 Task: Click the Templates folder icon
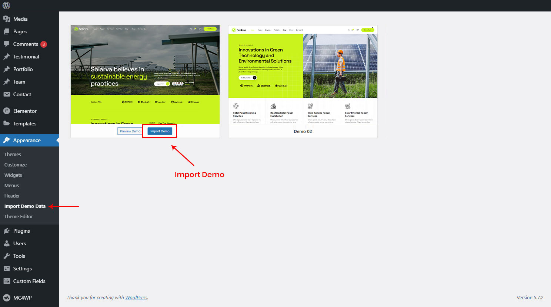[7, 124]
